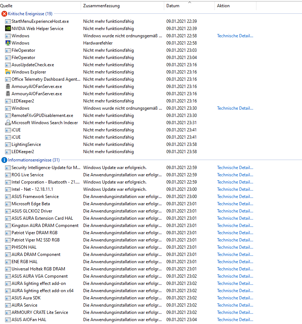Screen dimensions: 302x324
Task: Select the ASUS AURA Extension Card HAL row
Action: coord(128,218)
